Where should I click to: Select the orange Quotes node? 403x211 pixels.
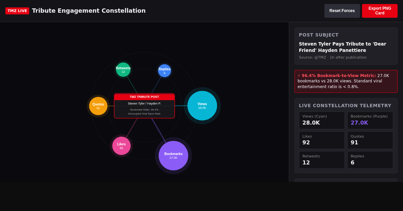click(x=98, y=106)
